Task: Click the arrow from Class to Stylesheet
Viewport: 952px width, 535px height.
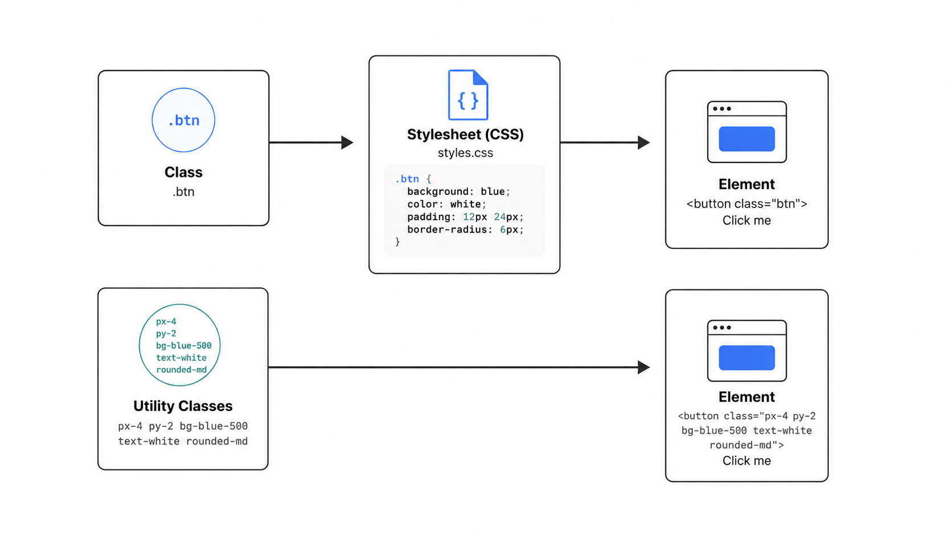Action: [311, 142]
